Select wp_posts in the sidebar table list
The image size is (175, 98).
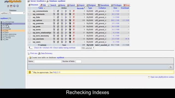[5, 31]
